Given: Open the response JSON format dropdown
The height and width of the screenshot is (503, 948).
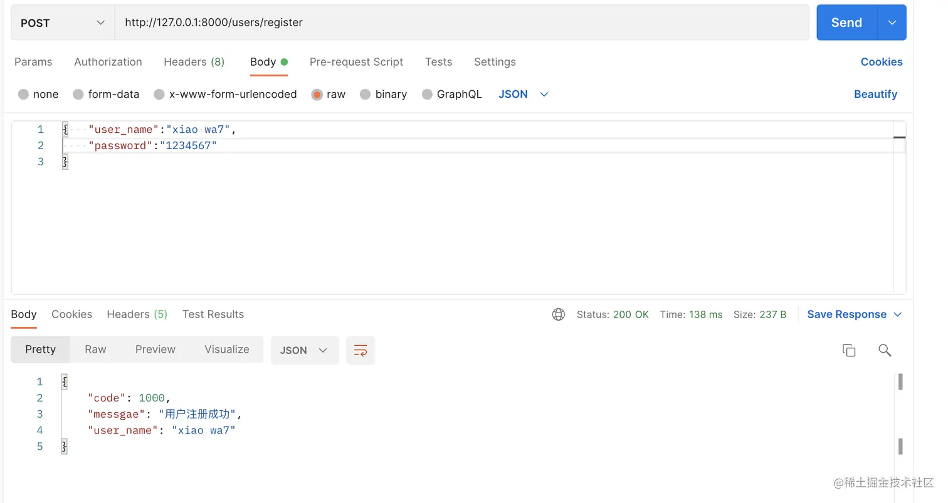Looking at the screenshot, I should (x=305, y=350).
